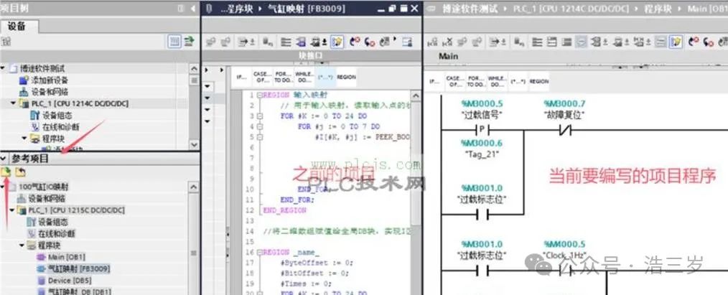Viewport: 728px width, 295px height.
Task: Insert comment (*...*) template in FB3009 editor
Action: (x=325, y=77)
